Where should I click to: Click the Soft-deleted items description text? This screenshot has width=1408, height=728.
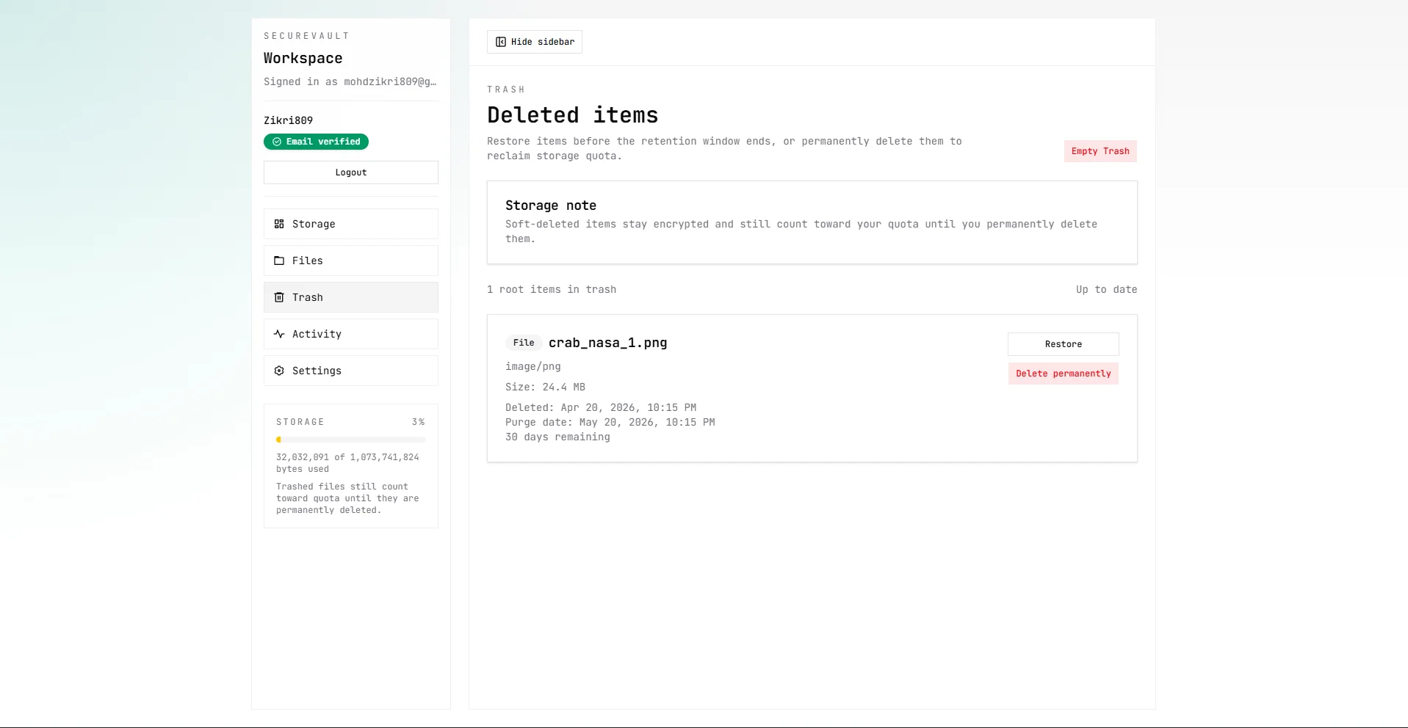[801, 231]
